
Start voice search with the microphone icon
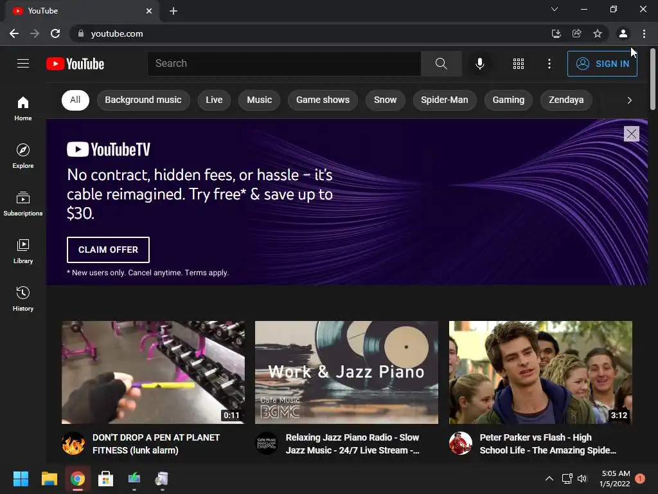click(479, 64)
